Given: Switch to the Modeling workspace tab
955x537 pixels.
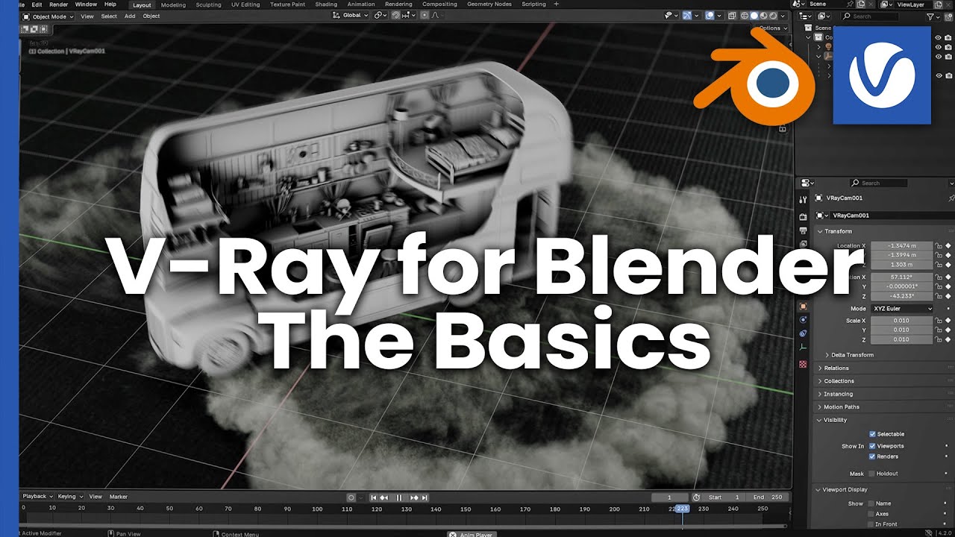Looking at the screenshot, I should click(173, 4).
